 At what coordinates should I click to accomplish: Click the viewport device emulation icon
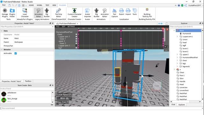click(166, 23)
